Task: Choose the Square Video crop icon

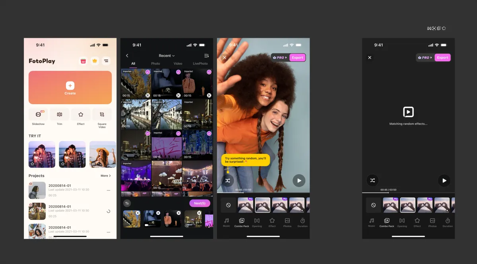Action: pyautogui.click(x=102, y=115)
